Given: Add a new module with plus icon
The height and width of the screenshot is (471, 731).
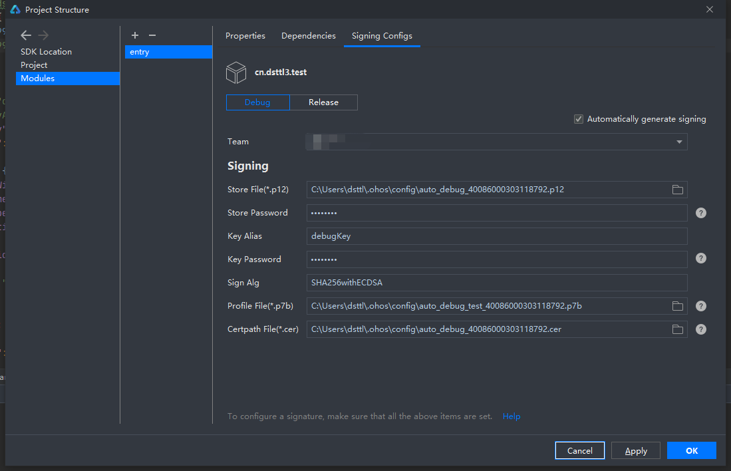Looking at the screenshot, I should click(135, 35).
